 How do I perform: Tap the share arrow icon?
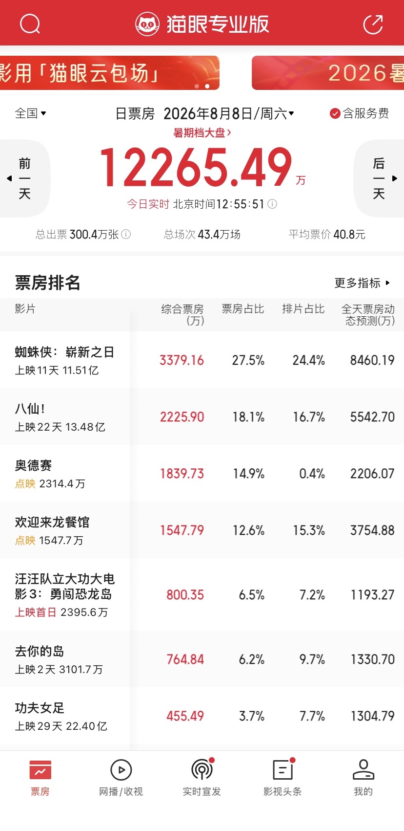[x=373, y=24]
